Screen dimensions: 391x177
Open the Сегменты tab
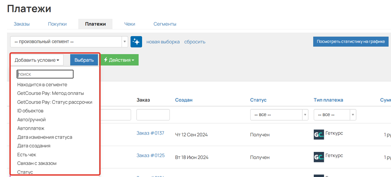pos(165,24)
